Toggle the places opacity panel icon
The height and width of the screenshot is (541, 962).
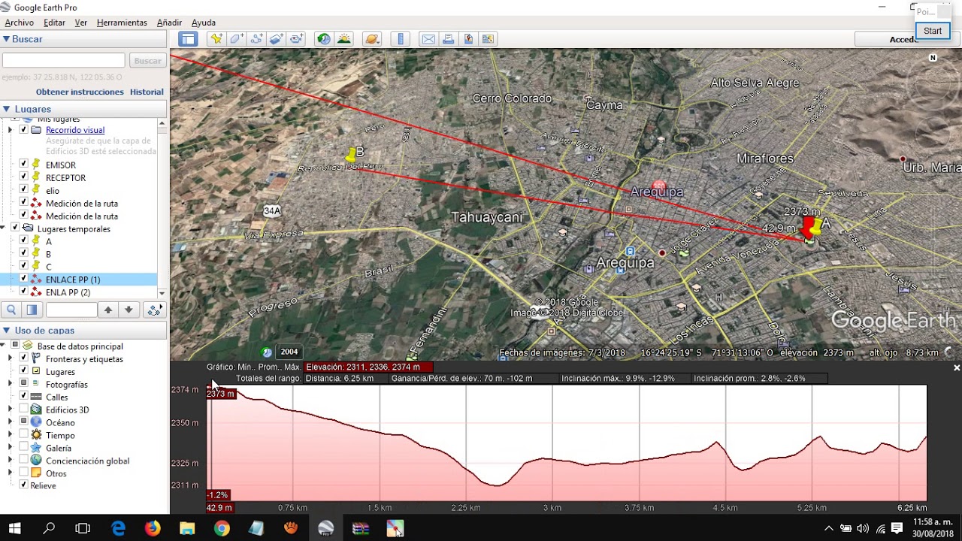tap(32, 310)
